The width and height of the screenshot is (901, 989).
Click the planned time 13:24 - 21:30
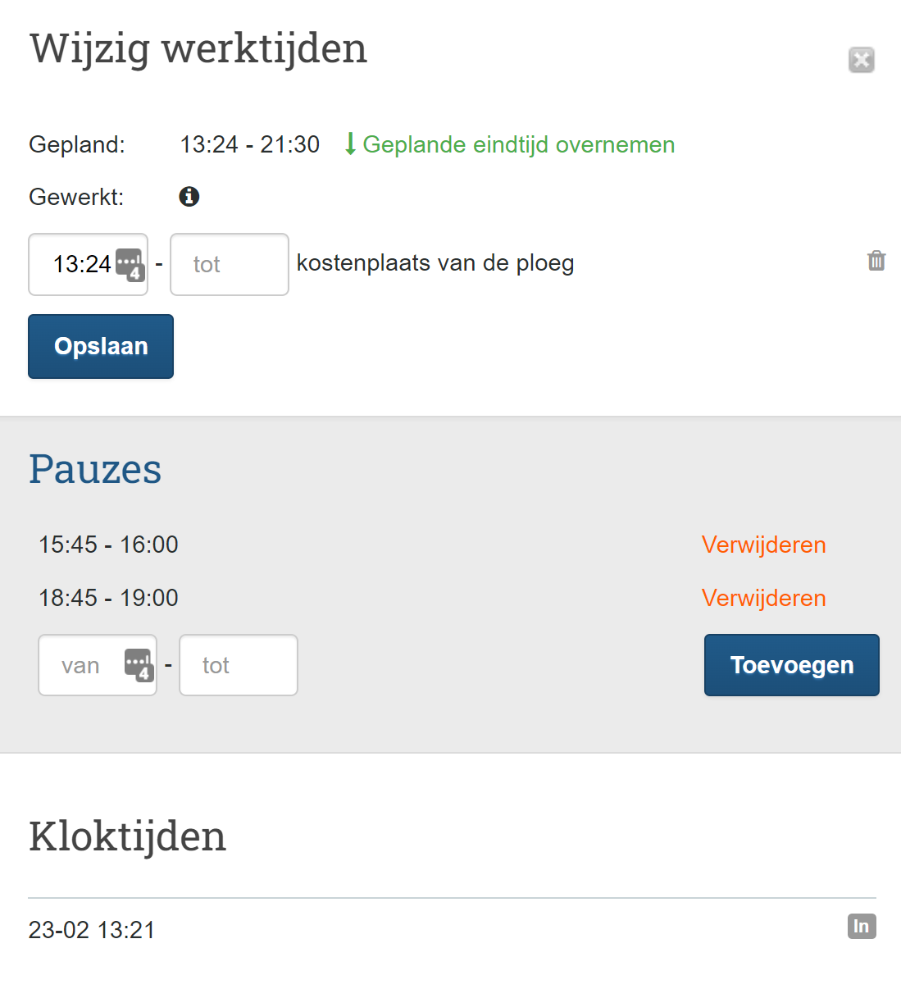coord(249,144)
